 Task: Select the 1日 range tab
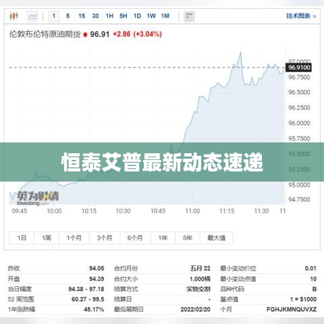(x=22, y=238)
